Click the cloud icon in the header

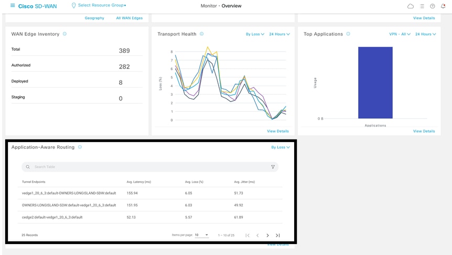point(411,6)
